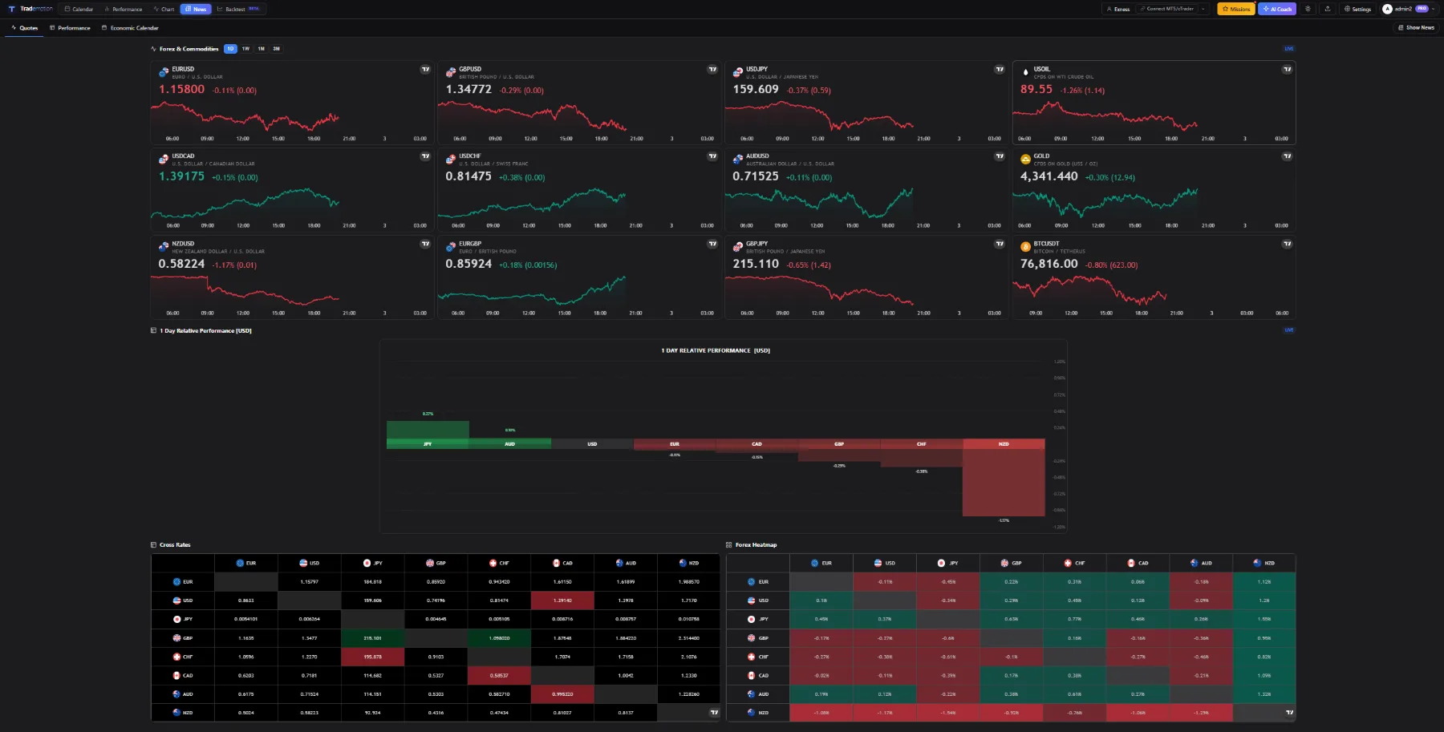Switch to the Economic Calendar sub-tab
The height and width of the screenshot is (732, 1444).
click(130, 28)
